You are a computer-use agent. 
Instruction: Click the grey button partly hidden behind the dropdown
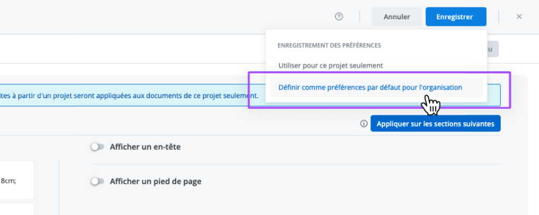coord(493,49)
